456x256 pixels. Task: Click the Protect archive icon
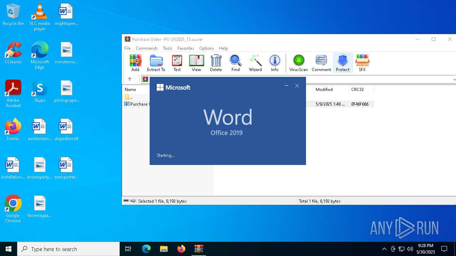(x=343, y=63)
